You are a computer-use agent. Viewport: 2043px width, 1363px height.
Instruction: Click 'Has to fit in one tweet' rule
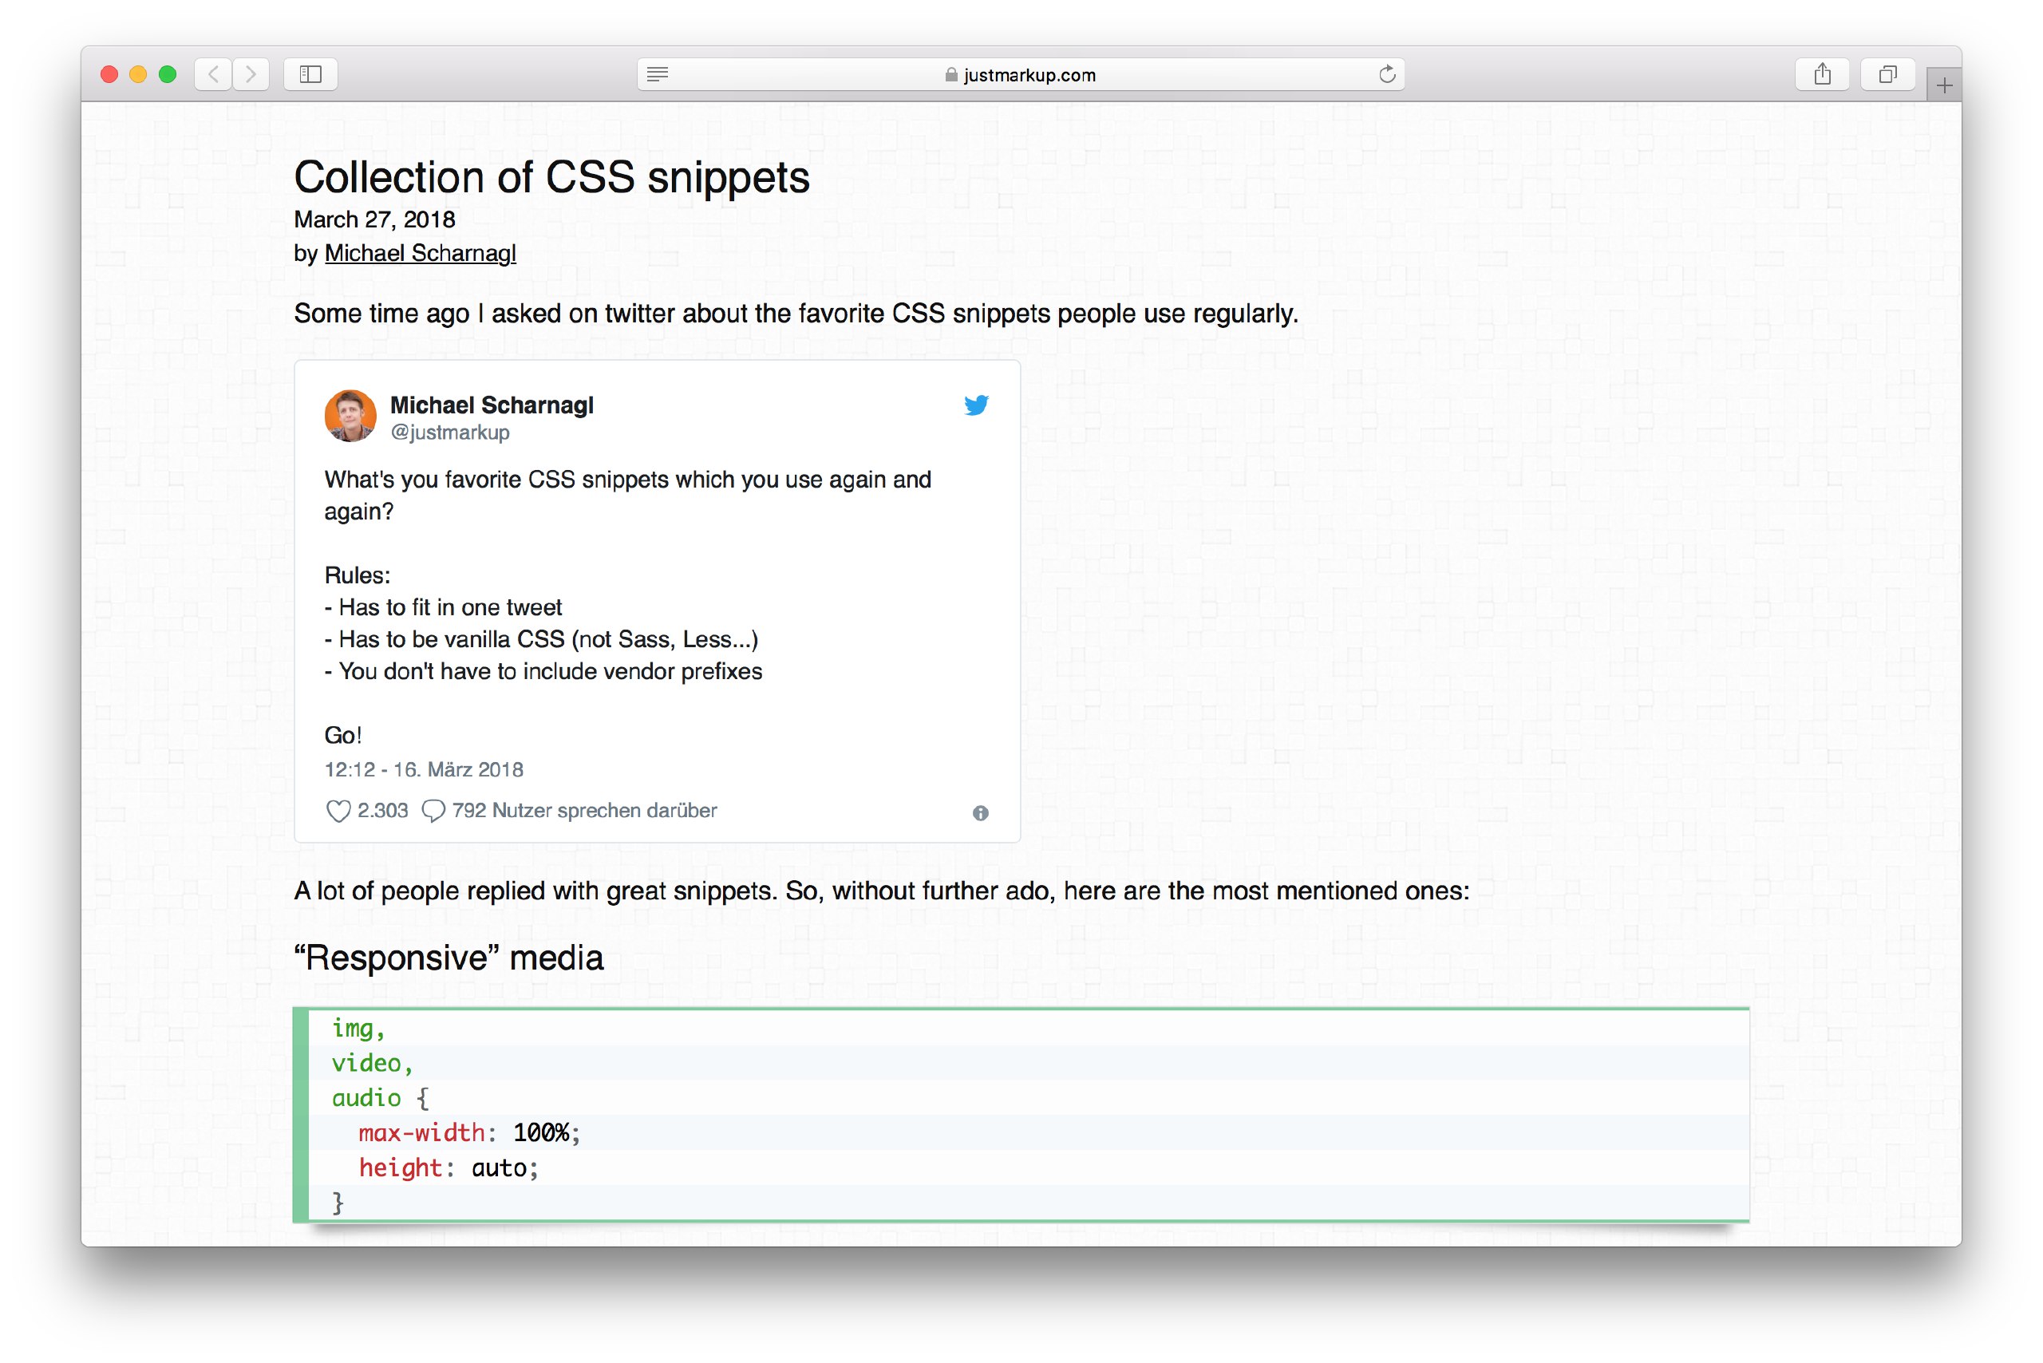[x=444, y=606]
